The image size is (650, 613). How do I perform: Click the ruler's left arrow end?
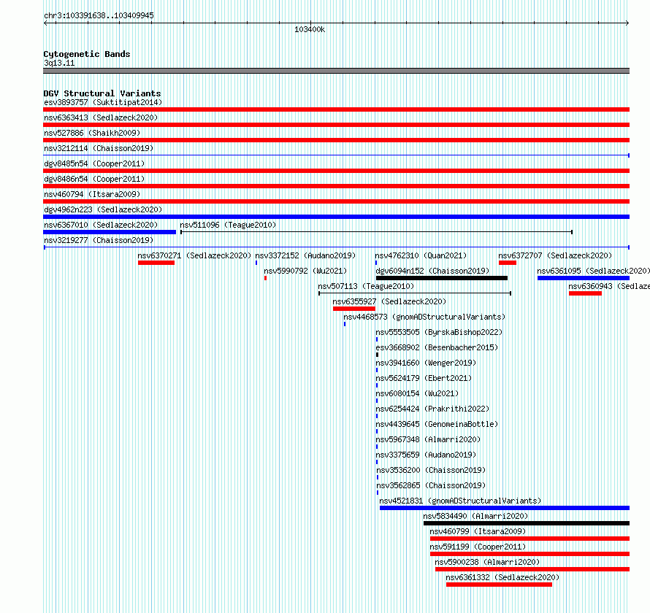point(45,23)
